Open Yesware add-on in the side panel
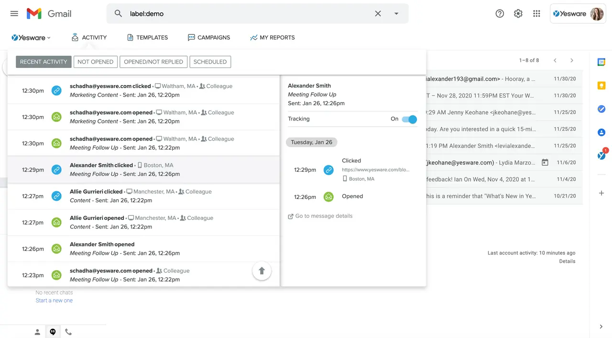The image size is (612, 338). click(x=602, y=155)
